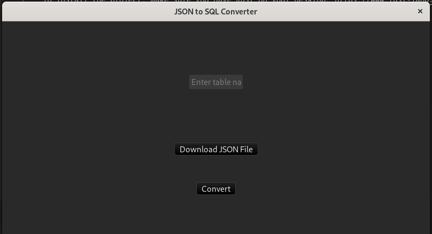Start conversion with the Convert button
Viewport: 432px width, 234px height.
215,189
